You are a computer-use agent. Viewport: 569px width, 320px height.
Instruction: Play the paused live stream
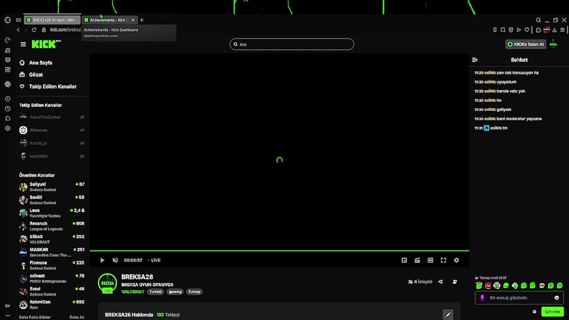coord(102,260)
